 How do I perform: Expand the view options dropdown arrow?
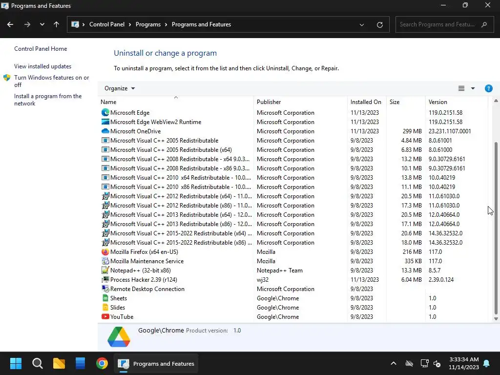[x=473, y=88]
